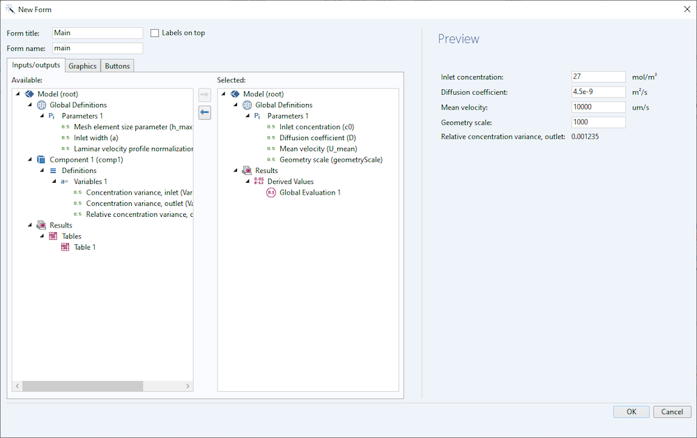Select 'Inlet width (a)' in Available list
The image size is (697, 438).
[96, 138]
